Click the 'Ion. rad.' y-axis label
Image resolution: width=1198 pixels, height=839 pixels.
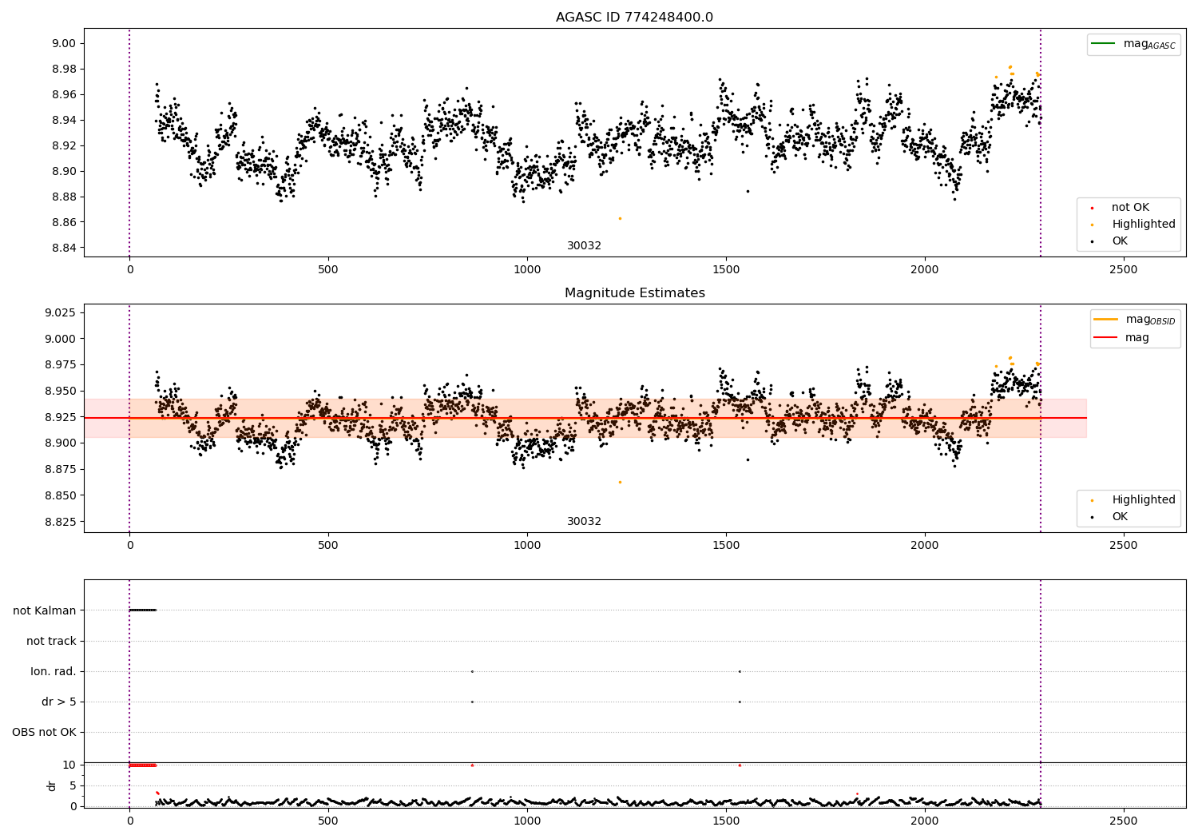[x=54, y=671]
